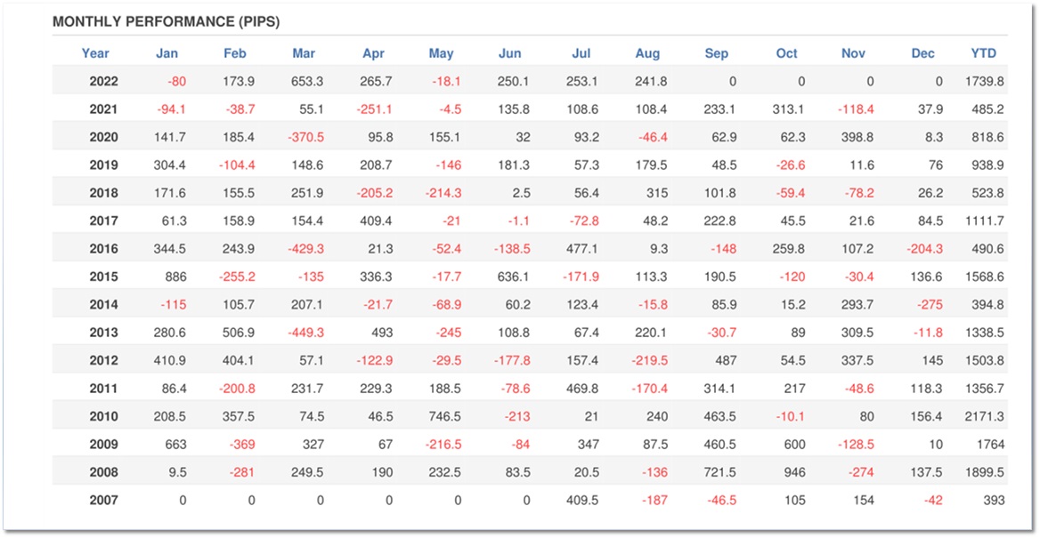Select the Mar column header
This screenshot has height=538, width=1040.
(x=304, y=53)
